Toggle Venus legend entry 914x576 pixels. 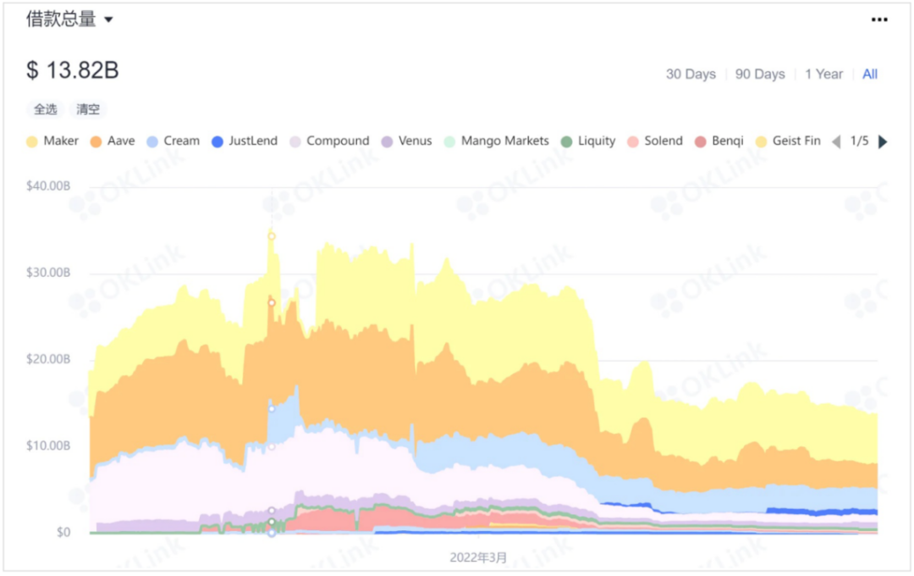[x=407, y=141]
